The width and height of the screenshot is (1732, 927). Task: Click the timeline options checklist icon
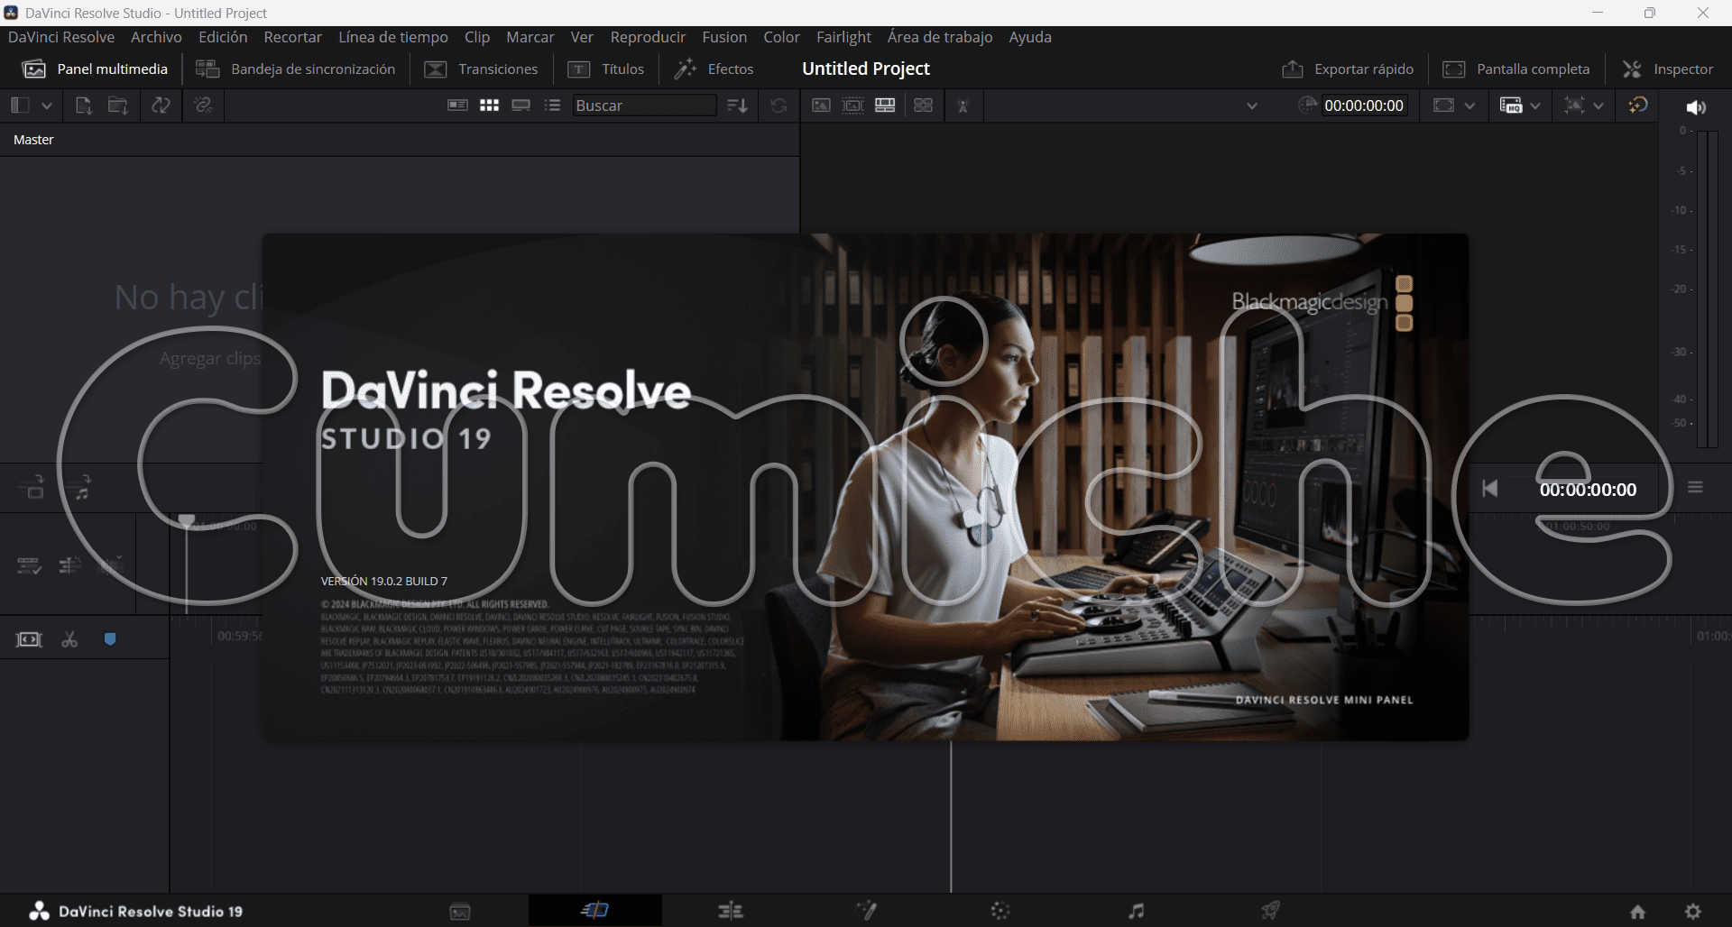click(29, 565)
